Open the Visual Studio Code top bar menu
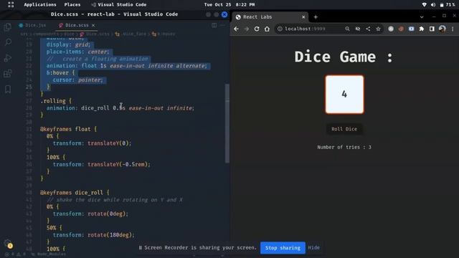Screen dimensions: 459x258 tap(118, 5)
